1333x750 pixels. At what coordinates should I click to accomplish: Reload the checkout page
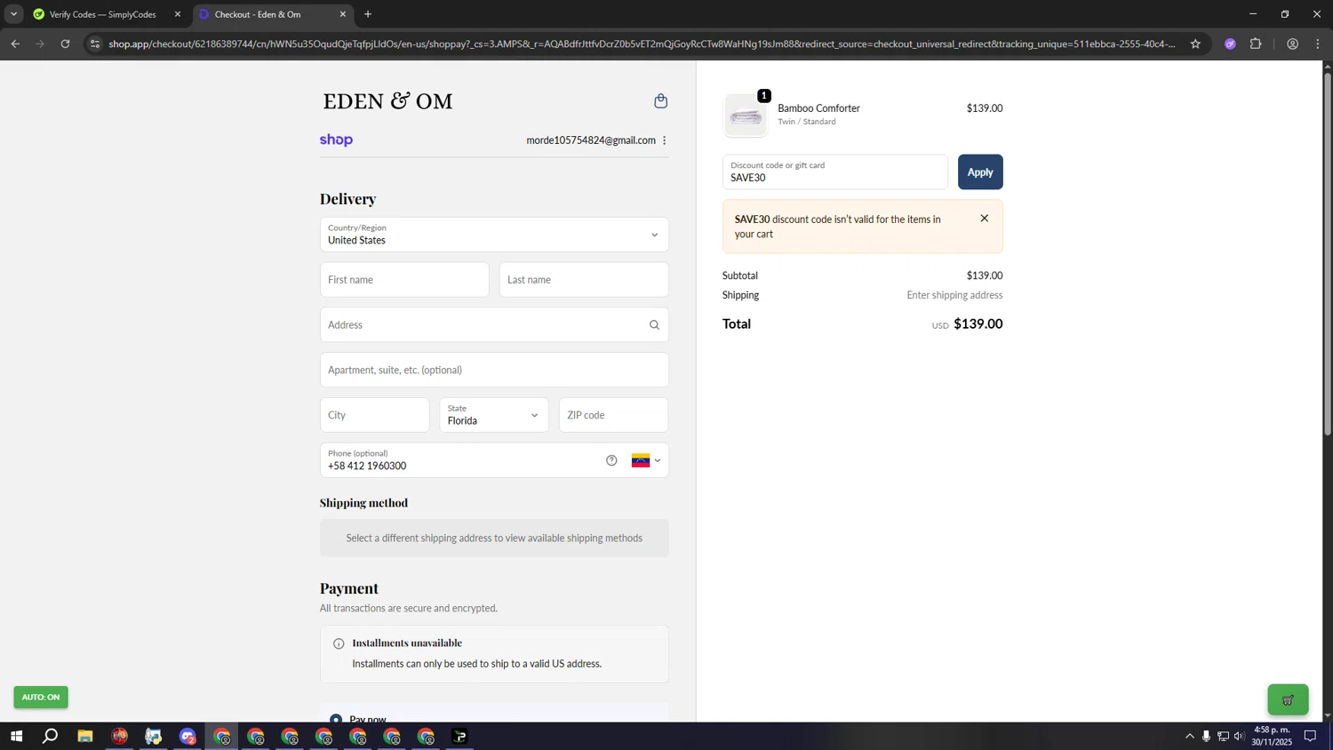[65, 44]
